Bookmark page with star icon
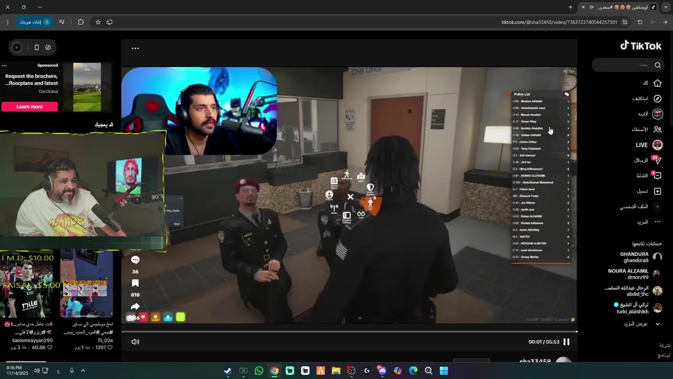Image resolution: width=673 pixels, height=379 pixels. [98, 22]
